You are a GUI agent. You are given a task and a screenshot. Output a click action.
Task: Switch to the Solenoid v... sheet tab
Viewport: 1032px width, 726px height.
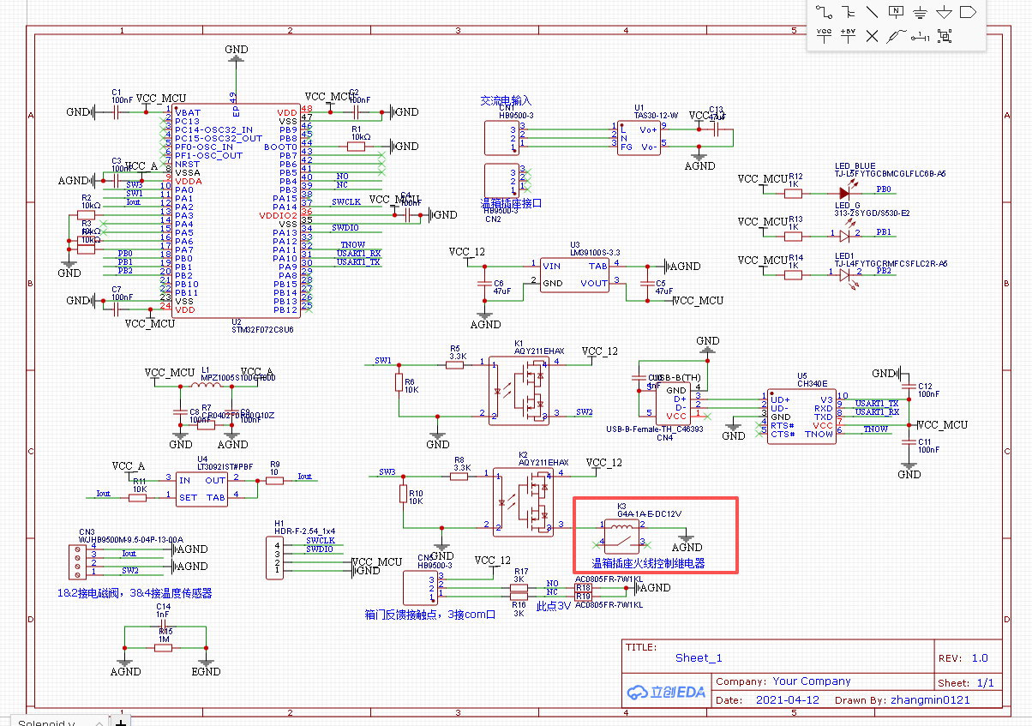pyautogui.click(x=47, y=721)
